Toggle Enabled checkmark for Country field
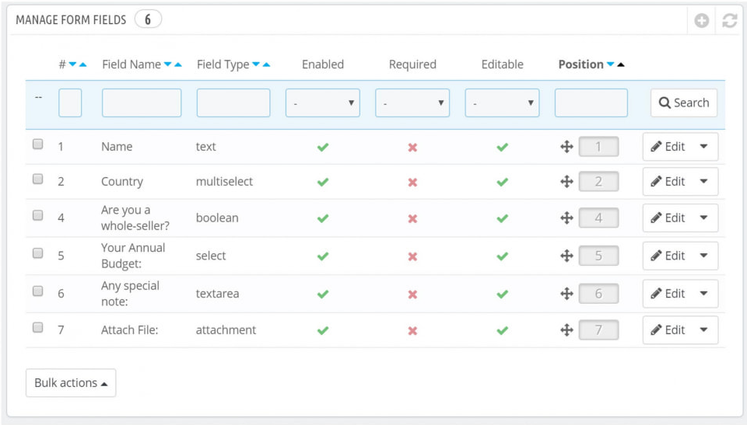The image size is (747, 425). click(x=323, y=182)
